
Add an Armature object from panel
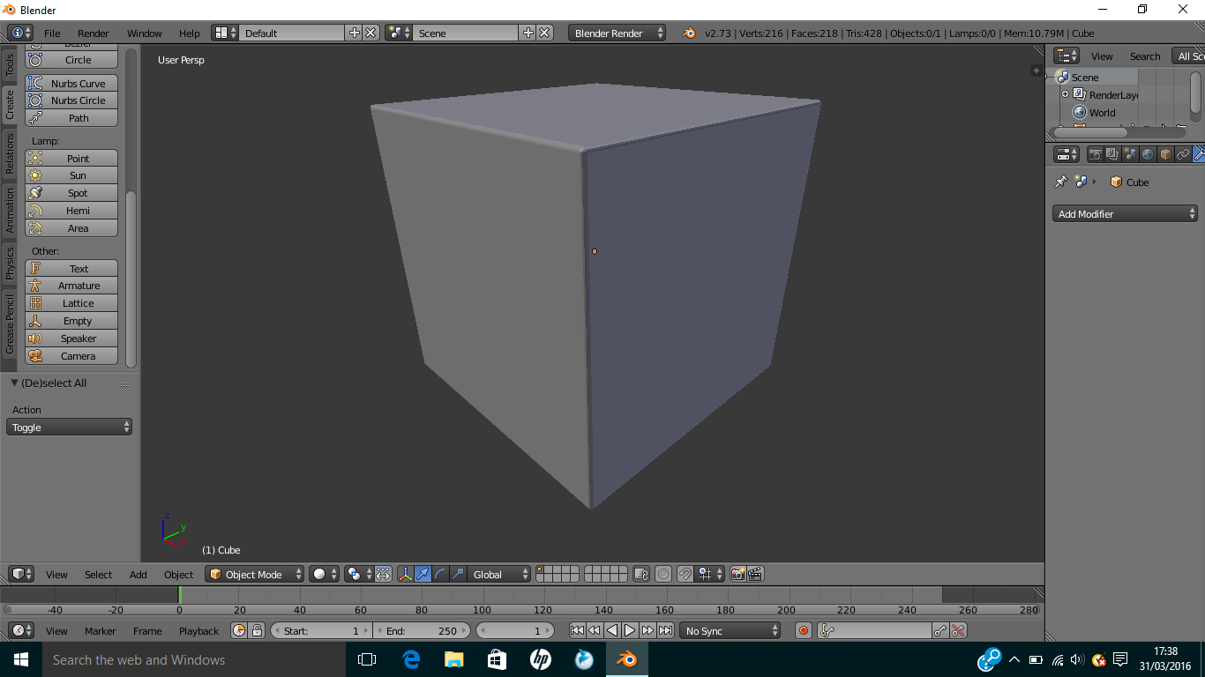(x=79, y=286)
